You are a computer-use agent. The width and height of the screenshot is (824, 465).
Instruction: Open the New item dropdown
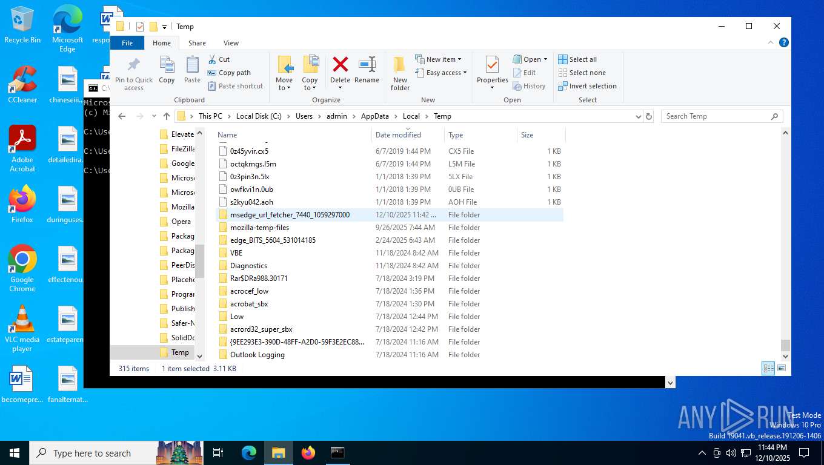(x=439, y=59)
